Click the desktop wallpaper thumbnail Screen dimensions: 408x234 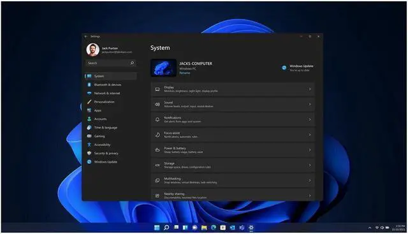coord(164,68)
